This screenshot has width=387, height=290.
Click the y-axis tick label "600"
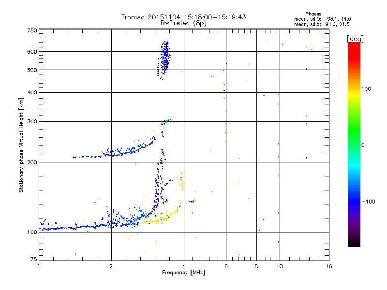point(32,52)
